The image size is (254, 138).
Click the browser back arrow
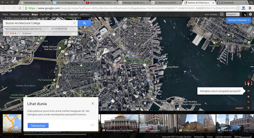(3, 8)
